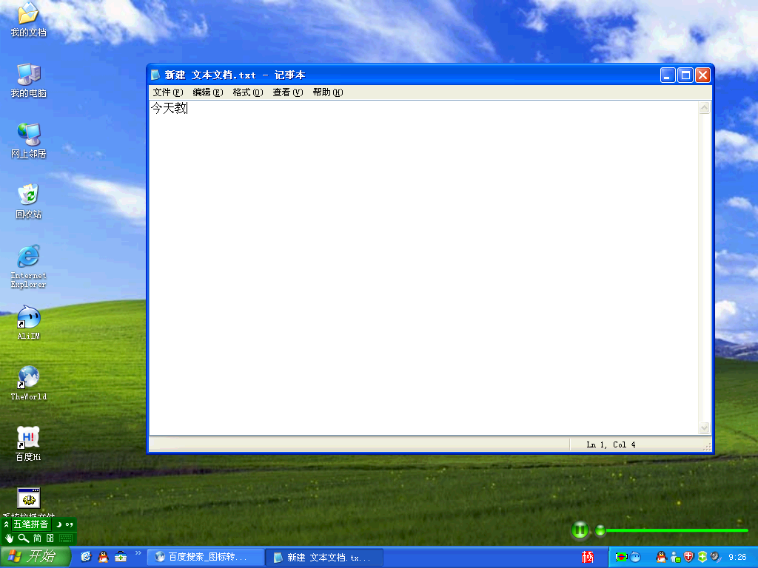Click the red seal IME icon on the taskbar
758x568 pixels.
point(587,557)
